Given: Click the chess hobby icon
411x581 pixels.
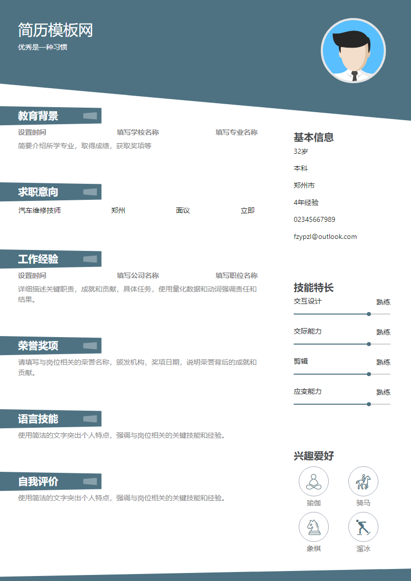Looking at the screenshot, I should pyautogui.click(x=313, y=527).
